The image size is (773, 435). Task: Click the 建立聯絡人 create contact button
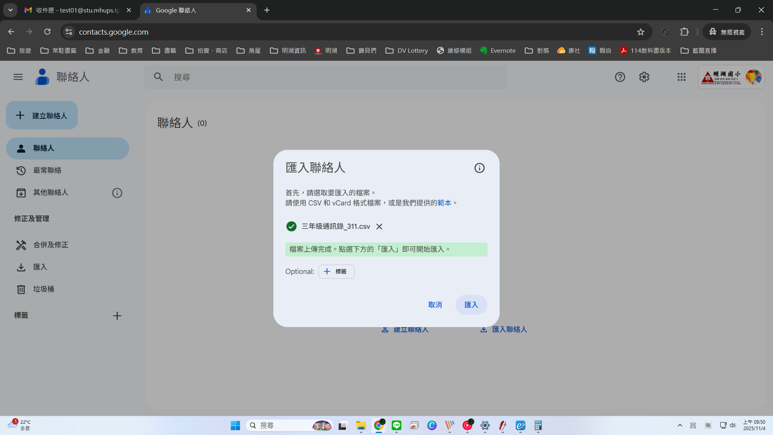coord(42,116)
